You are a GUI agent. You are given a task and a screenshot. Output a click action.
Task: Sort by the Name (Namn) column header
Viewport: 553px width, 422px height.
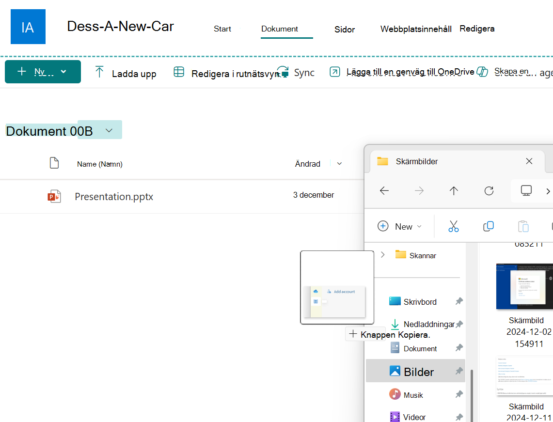[100, 164]
